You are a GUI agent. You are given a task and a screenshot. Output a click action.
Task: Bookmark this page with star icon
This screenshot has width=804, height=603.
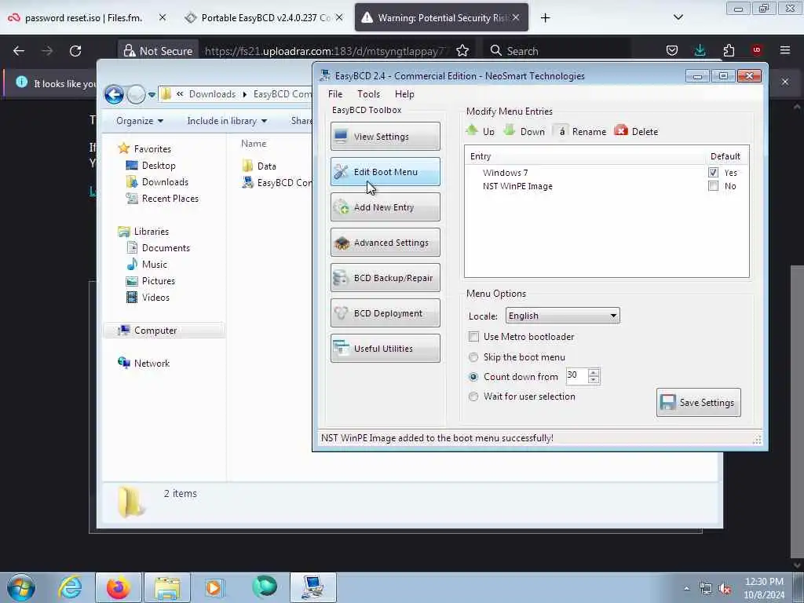click(462, 50)
